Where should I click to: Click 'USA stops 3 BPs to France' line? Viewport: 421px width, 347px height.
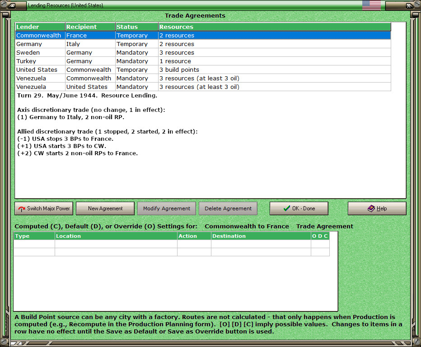click(x=65, y=139)
